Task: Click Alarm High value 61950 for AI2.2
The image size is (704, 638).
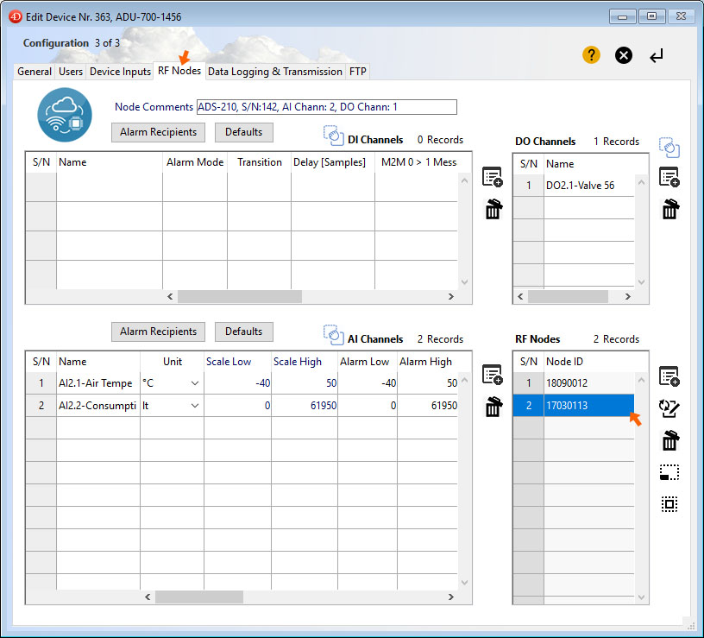Action: click(427, 406)
